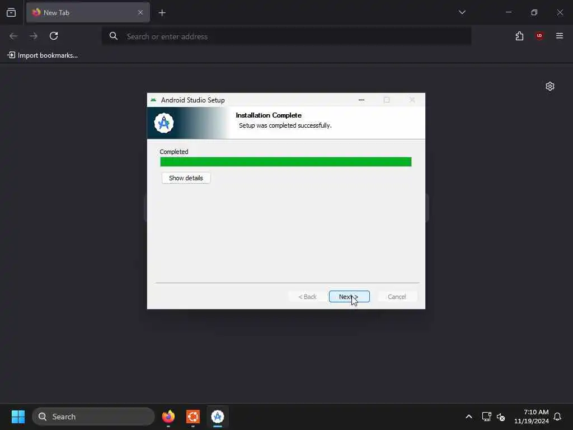Image resolution: width=573 pixels, height=430 pixels.
Task: Open new tab personalize settings gear
Action: pos(550,86)
